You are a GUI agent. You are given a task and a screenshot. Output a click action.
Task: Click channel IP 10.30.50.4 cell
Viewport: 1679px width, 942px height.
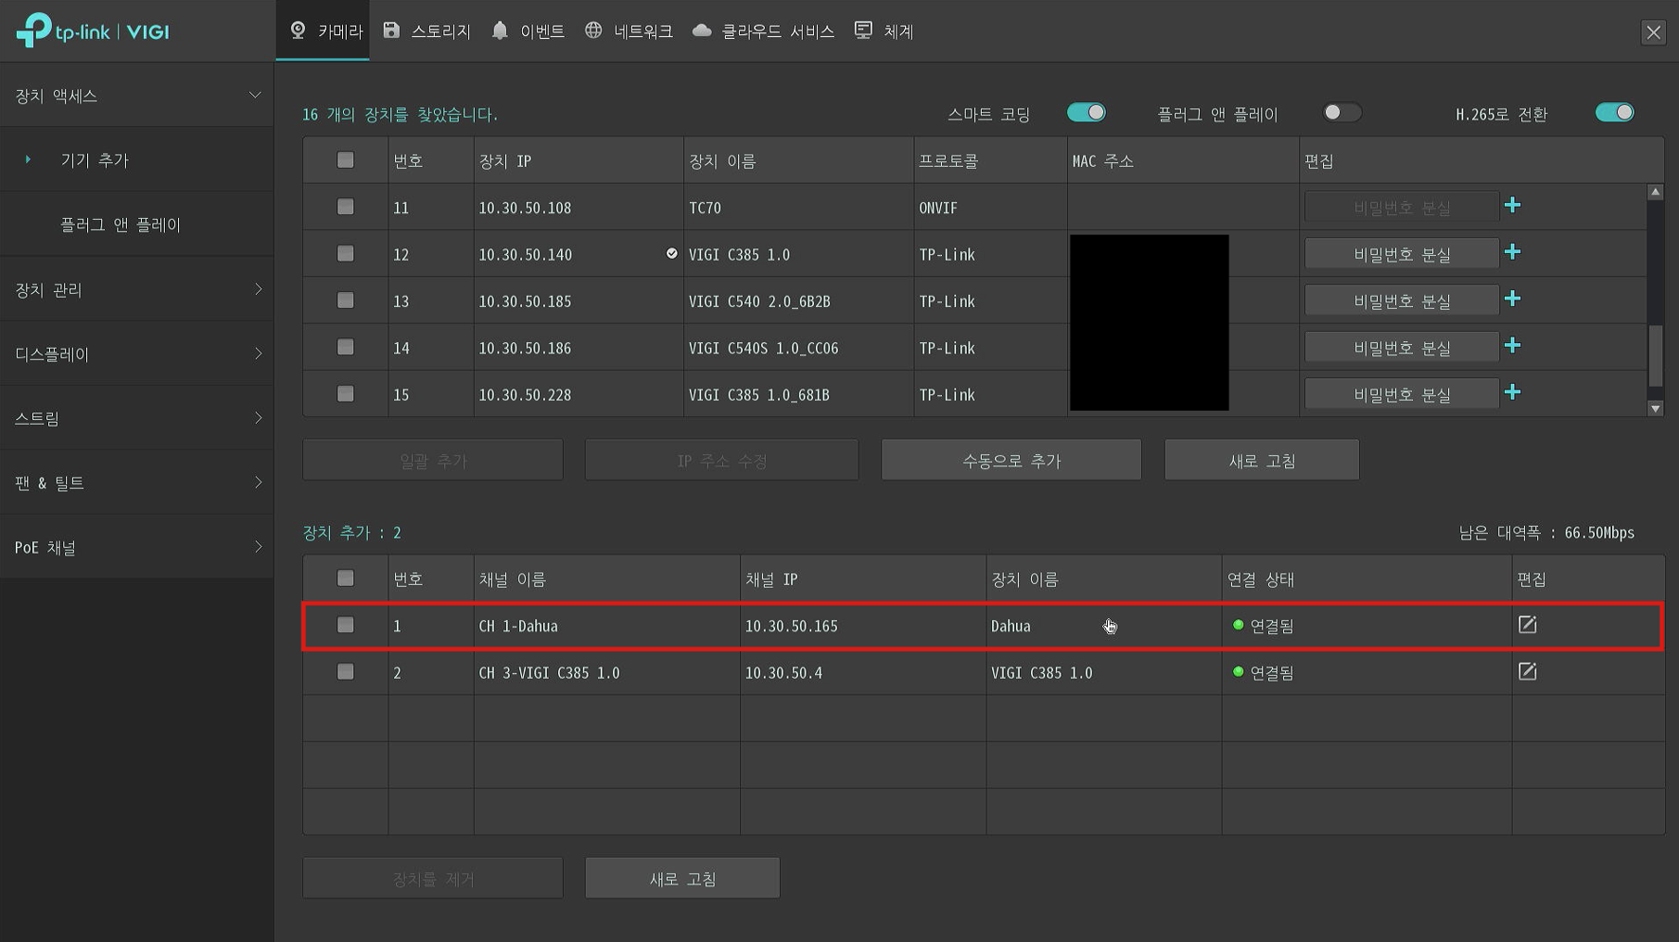(x=862, y=672)
